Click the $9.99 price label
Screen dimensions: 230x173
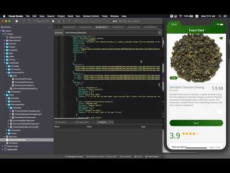pos(218,88)
